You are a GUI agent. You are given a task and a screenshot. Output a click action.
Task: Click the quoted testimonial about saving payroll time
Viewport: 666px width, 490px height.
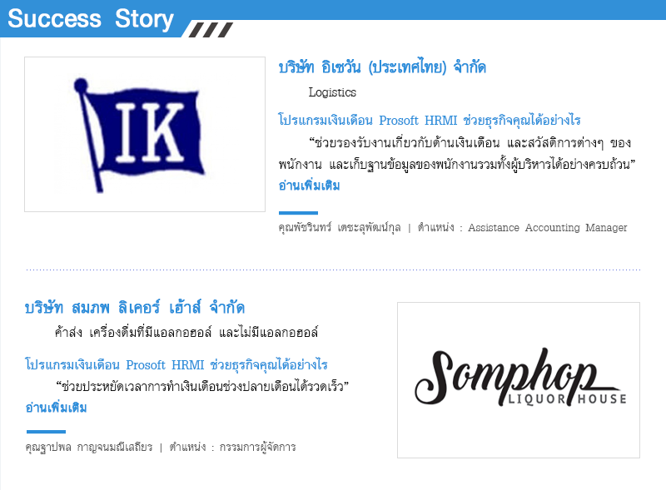coord(202,386)
